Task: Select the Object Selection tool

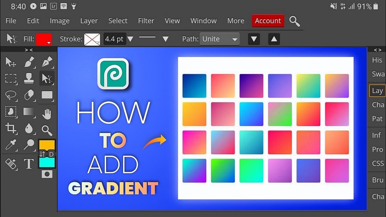Action: coord(11,112)
